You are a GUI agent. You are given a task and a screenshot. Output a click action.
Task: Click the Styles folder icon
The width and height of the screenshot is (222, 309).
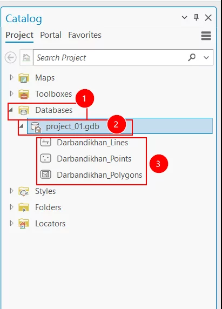point(24,191)
